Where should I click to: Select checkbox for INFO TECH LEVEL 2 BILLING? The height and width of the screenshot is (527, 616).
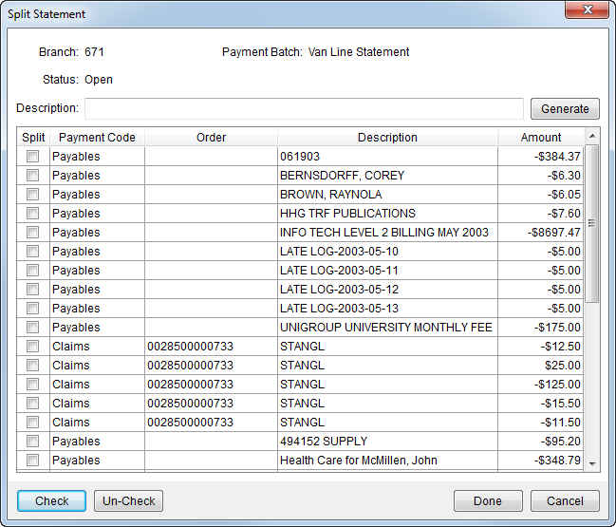tap(33, 233)
